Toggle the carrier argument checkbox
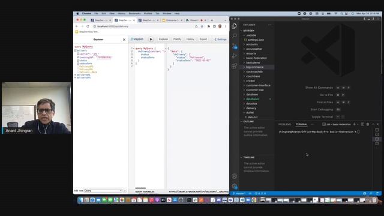 [78, 53]
